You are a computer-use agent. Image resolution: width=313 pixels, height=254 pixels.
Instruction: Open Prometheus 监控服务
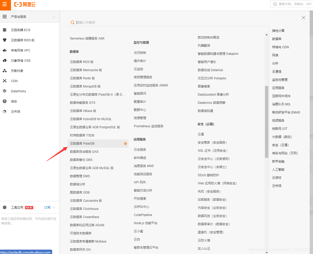149,126
